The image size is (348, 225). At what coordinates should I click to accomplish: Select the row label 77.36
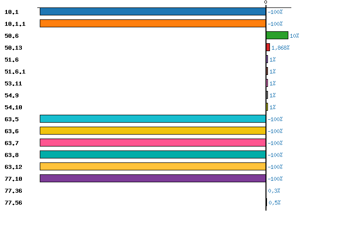(13, 191)
